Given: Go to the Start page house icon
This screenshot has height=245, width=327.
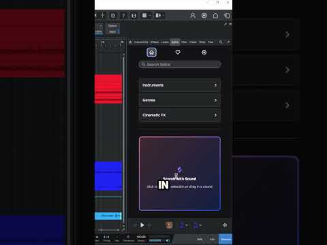Looking at the screenshot, I should point(215,16).
